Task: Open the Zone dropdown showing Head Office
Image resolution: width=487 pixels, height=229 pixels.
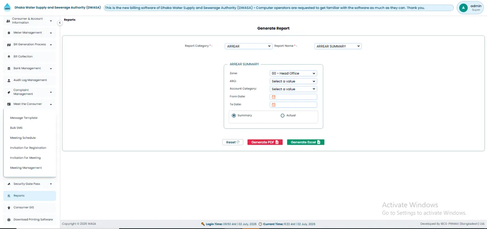Action: 293,73
